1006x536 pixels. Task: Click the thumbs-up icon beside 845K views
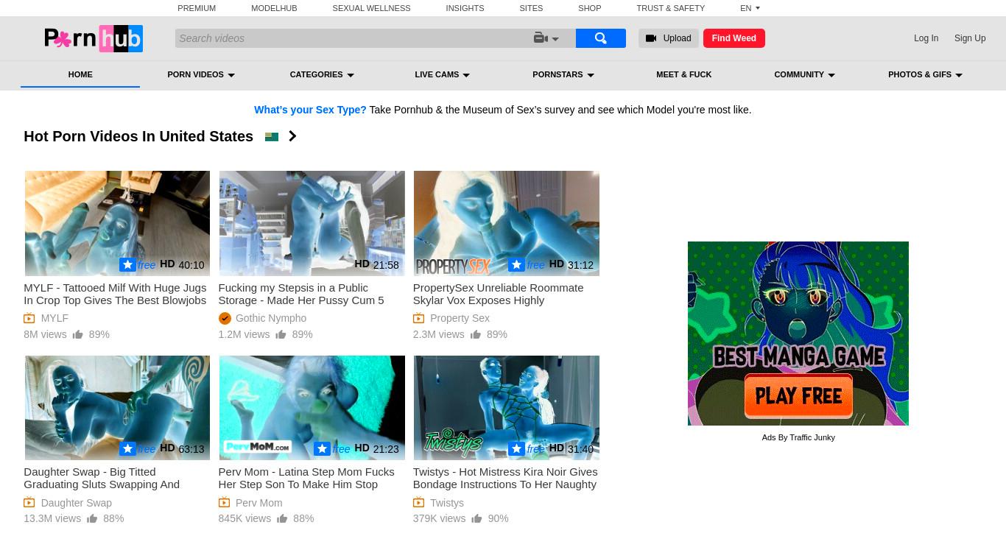(282, 518)
